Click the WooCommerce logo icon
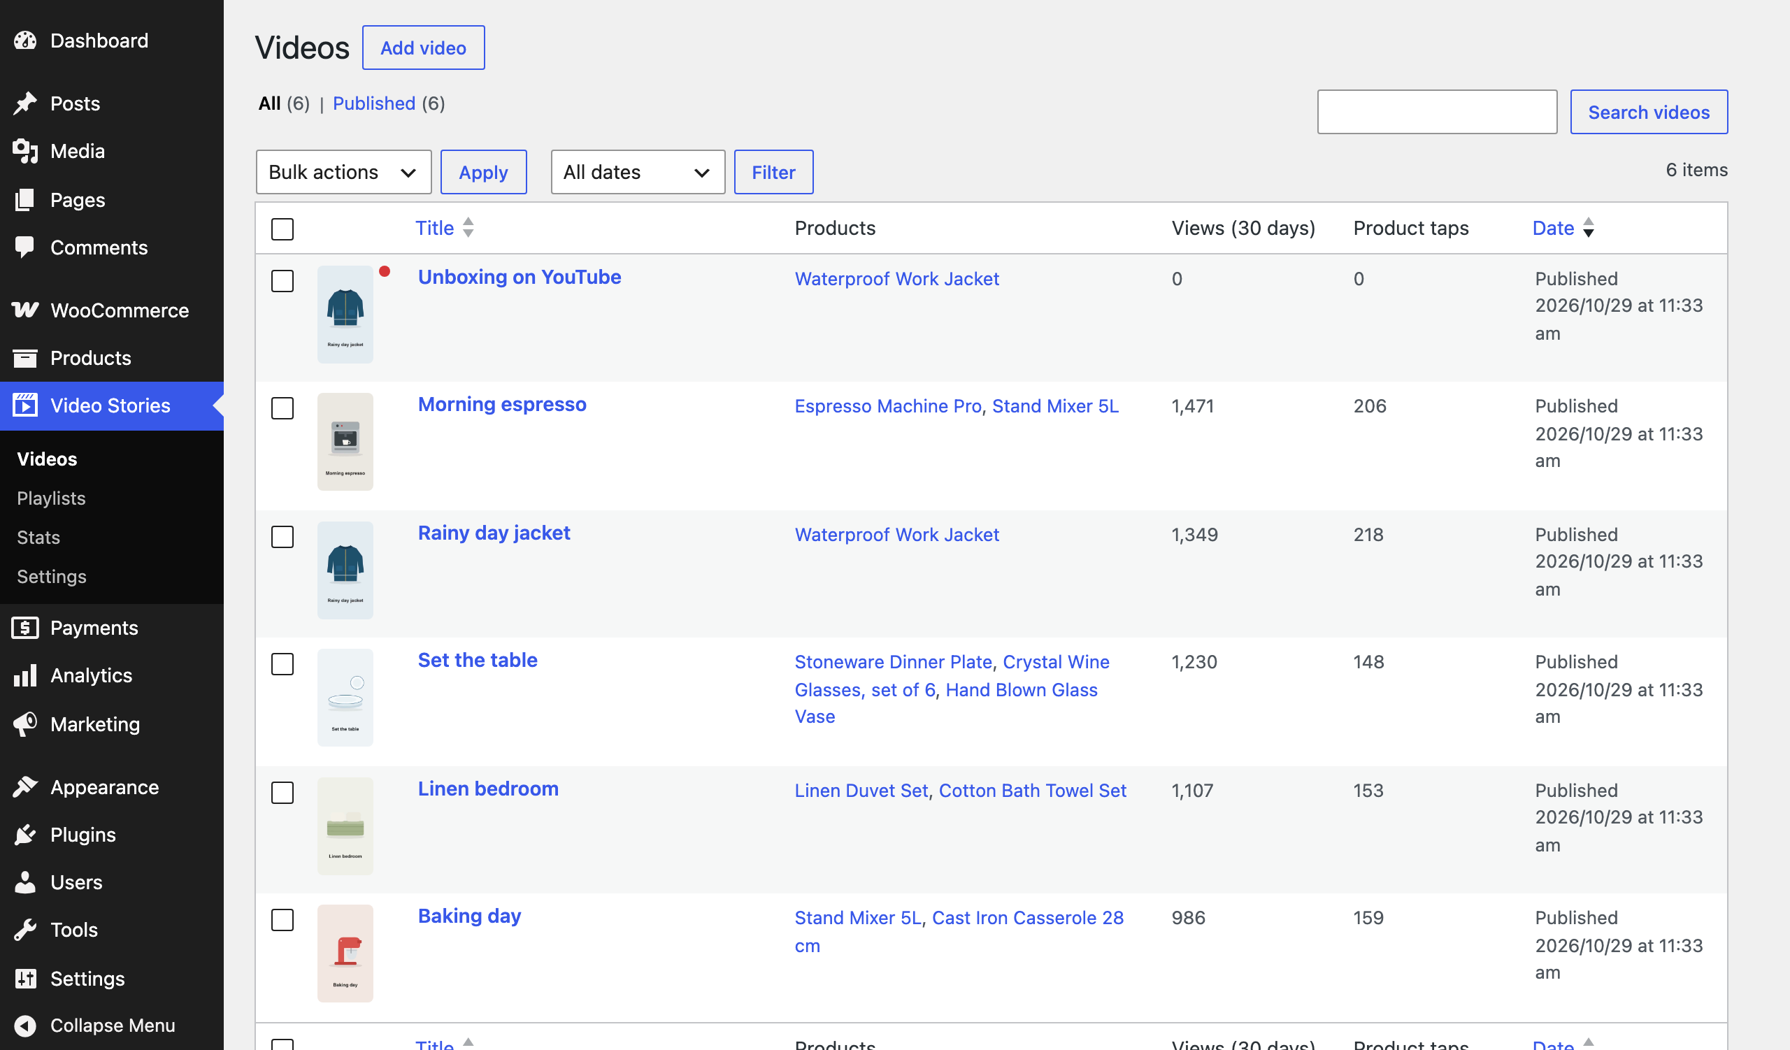The image size is (1790, 1050). tap(25, 310)
